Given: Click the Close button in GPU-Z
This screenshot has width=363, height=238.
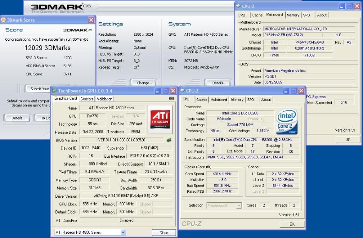Looking at the screenshot, I should [164, 232].
